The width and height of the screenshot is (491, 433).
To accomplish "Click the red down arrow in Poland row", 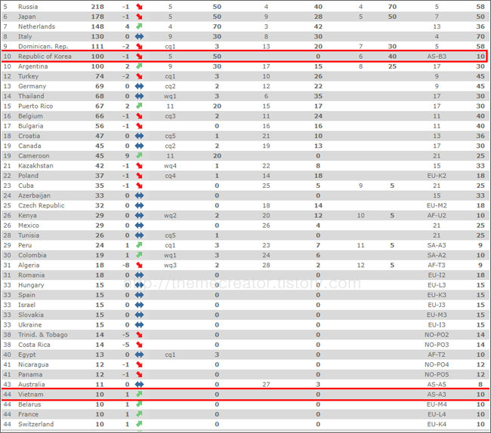I will click(x=139, y=176).
